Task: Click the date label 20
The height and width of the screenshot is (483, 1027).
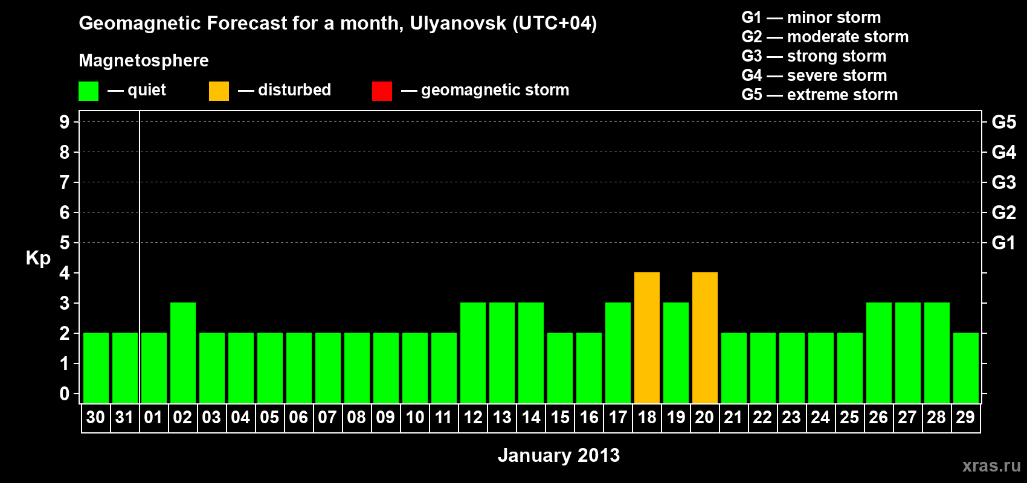Action: (705, 418)
